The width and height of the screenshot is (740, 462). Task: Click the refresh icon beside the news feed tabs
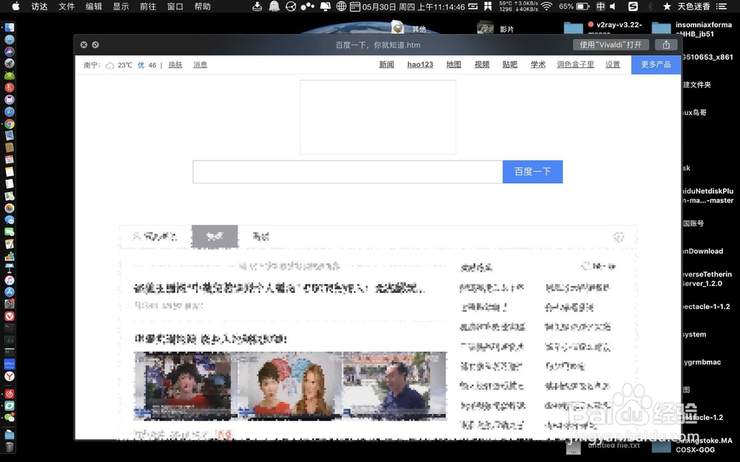coord(619,237)
